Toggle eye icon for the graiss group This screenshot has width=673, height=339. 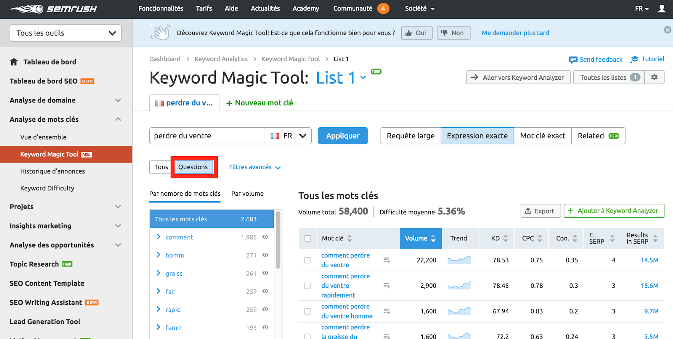coord(265,273)
